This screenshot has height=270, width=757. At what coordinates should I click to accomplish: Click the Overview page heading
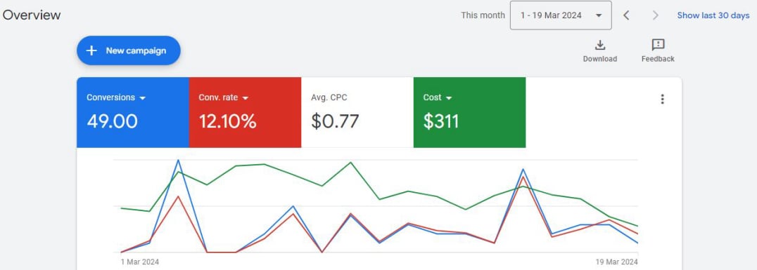pos(32,15)
